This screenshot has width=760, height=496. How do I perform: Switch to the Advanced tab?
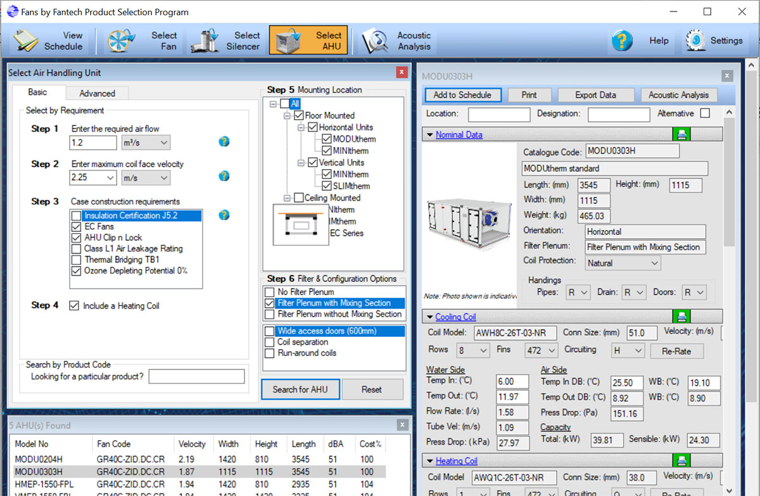(x=97, y=93)
